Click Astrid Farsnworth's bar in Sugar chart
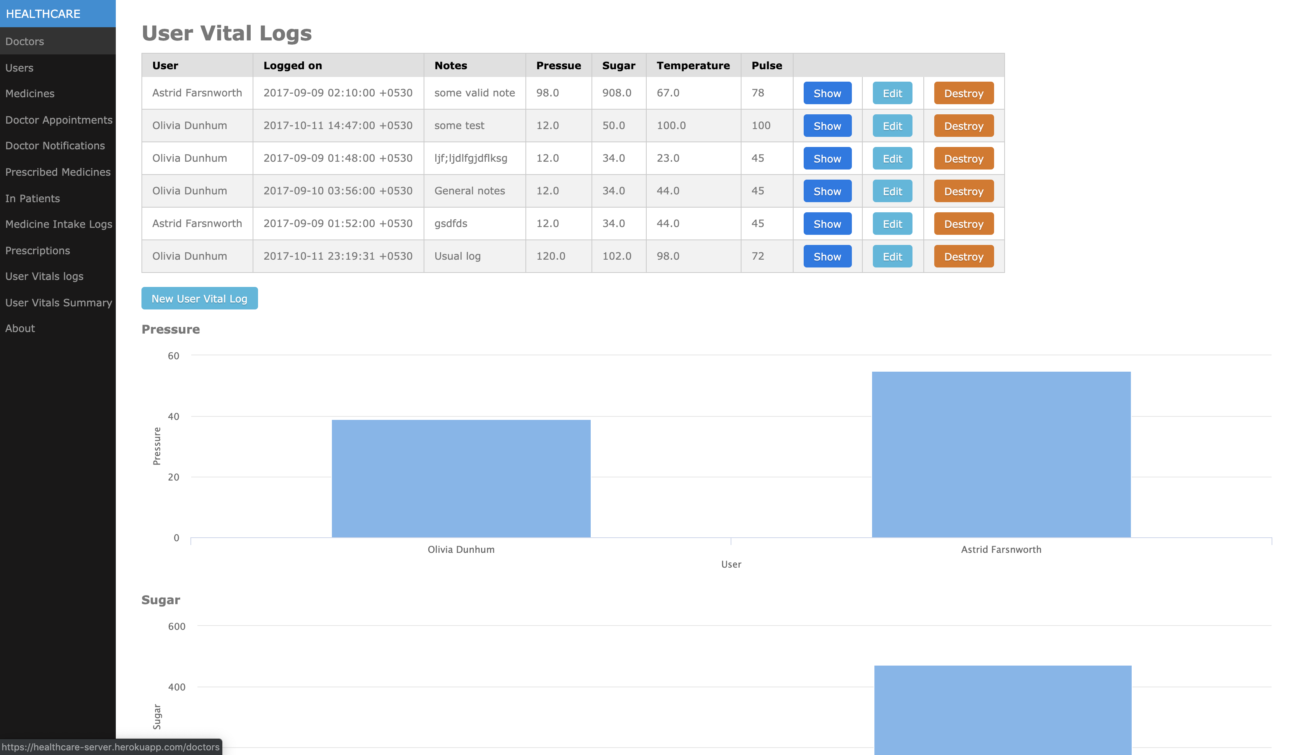This screenshot has height=755, width=1305. click(1002, 710)
